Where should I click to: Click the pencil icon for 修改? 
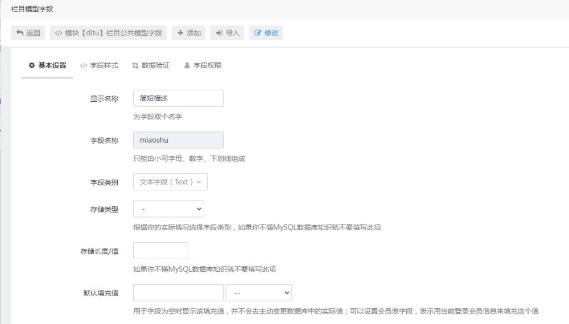point(259,33)
